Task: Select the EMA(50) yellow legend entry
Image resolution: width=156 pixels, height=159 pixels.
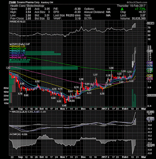Action: click(17, 47)
